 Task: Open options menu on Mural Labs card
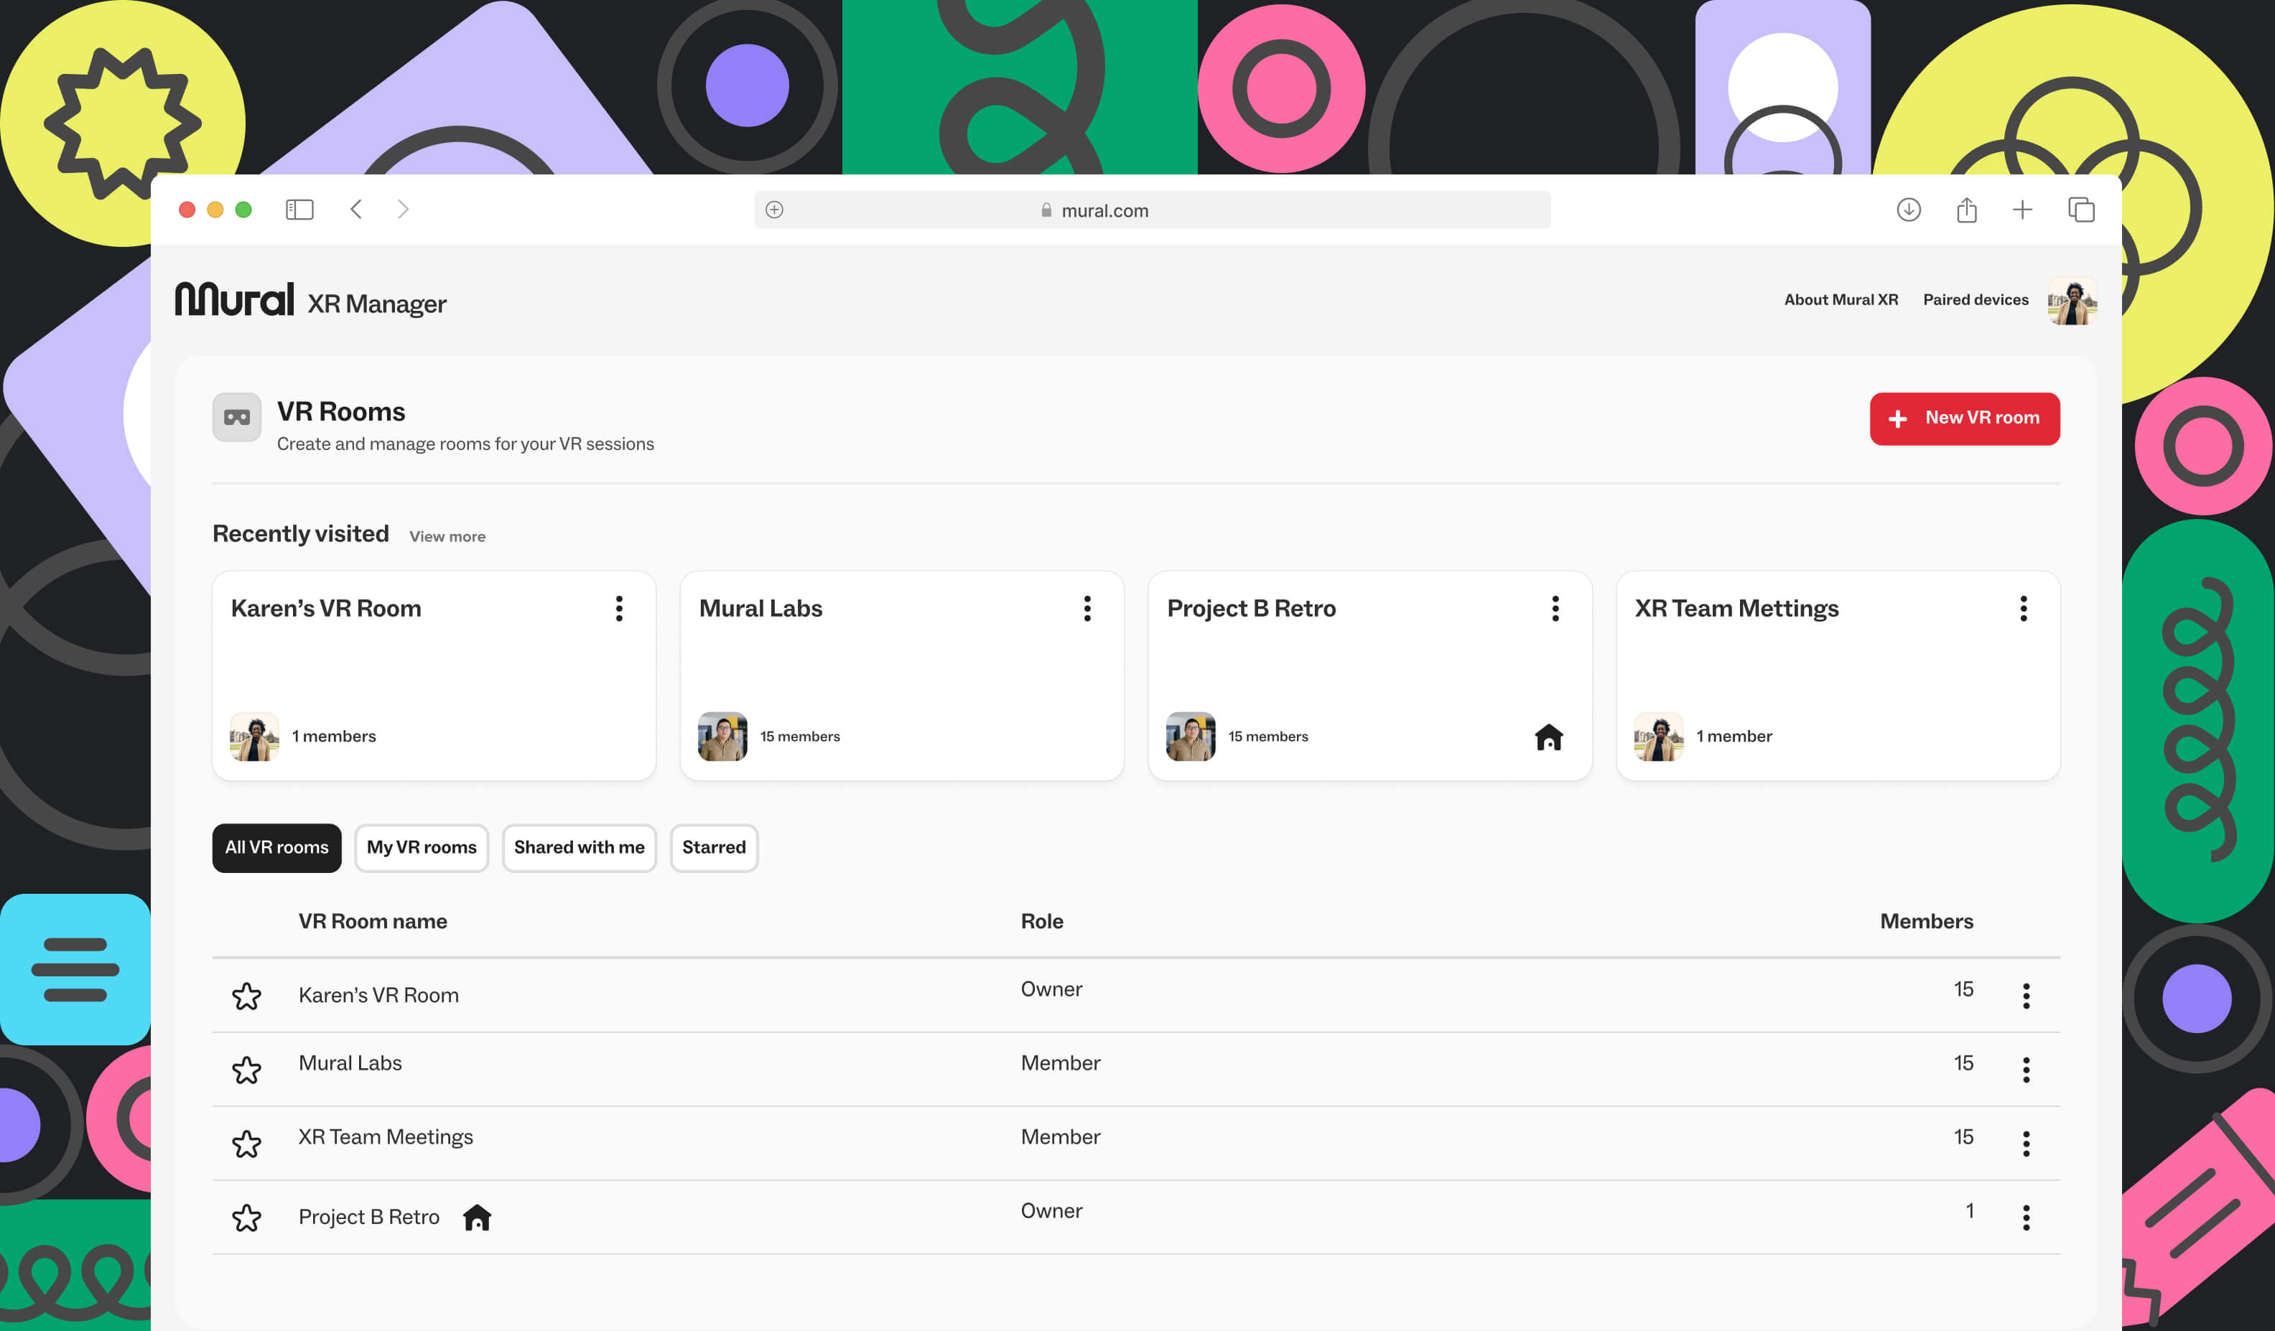1088,609
